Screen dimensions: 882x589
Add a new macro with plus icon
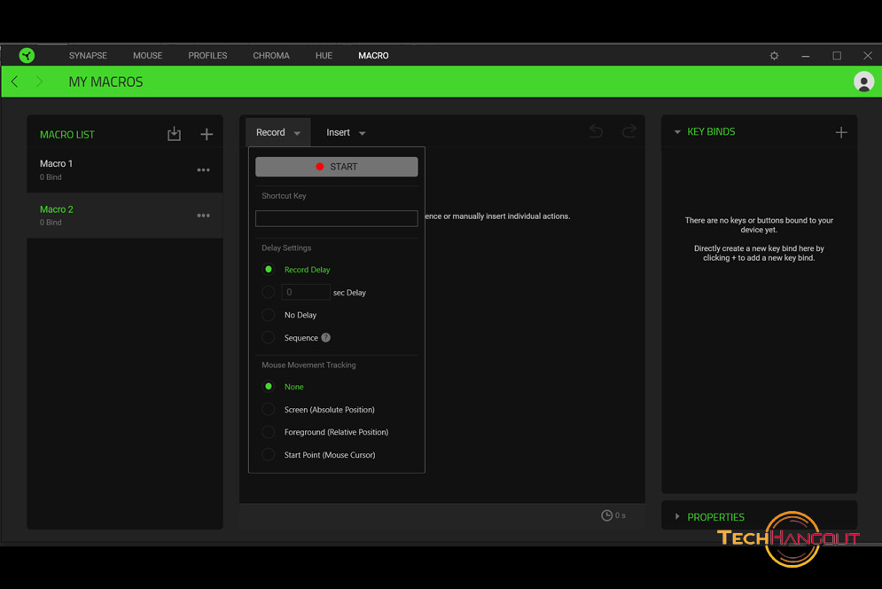tap(207, 134)
